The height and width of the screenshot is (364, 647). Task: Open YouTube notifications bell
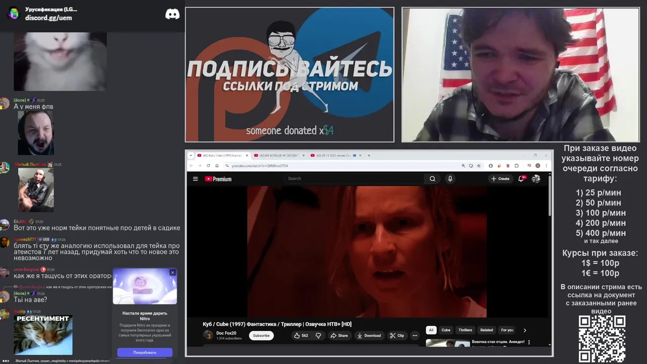point(521,178)
